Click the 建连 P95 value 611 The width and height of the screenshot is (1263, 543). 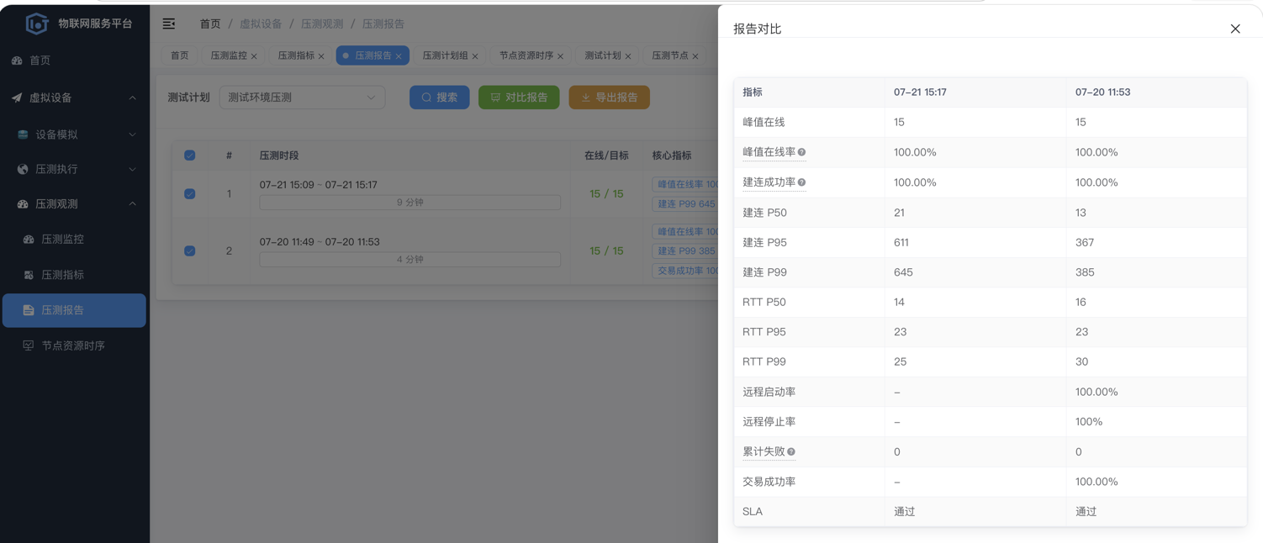[901, 242]
